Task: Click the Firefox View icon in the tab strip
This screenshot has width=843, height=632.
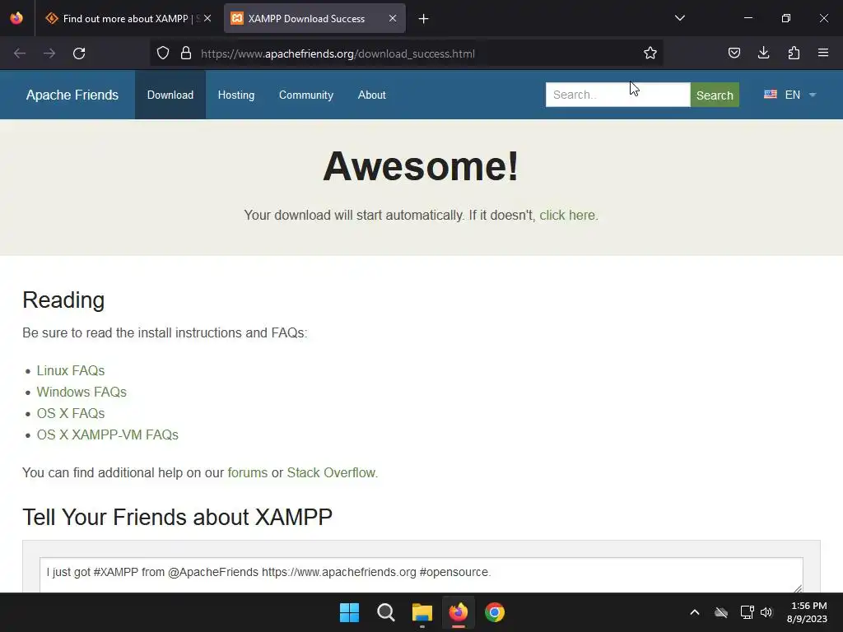Action: click(16, 18)
